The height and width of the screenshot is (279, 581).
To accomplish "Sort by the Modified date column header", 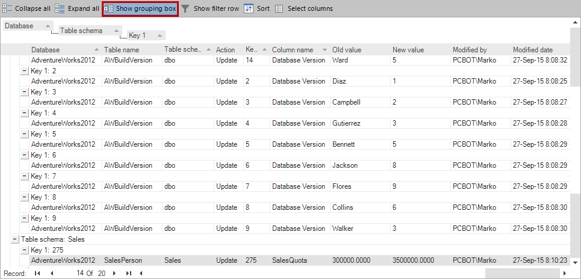I will pos(539,49).
